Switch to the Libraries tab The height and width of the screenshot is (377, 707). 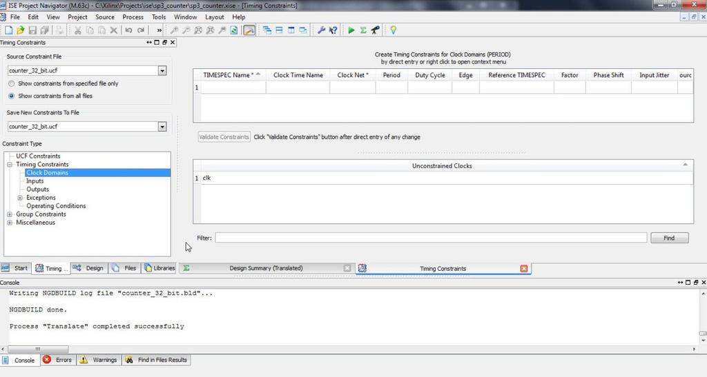click(x=159, y=268)
